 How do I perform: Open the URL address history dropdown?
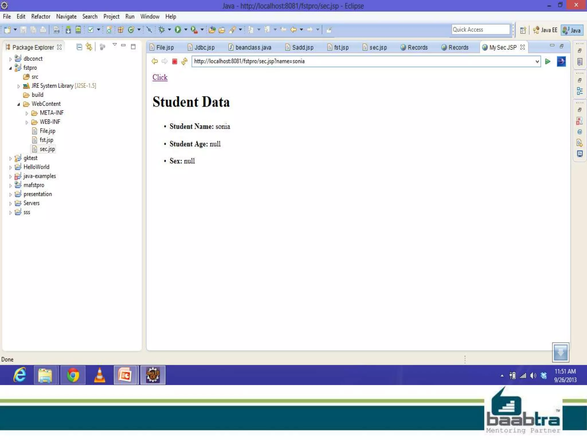tap(537, 61)
